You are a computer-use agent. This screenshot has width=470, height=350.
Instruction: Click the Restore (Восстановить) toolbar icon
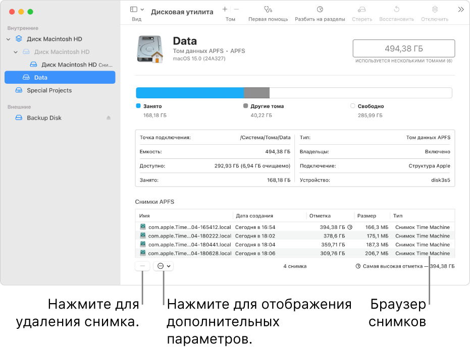(x=397, y=10)
